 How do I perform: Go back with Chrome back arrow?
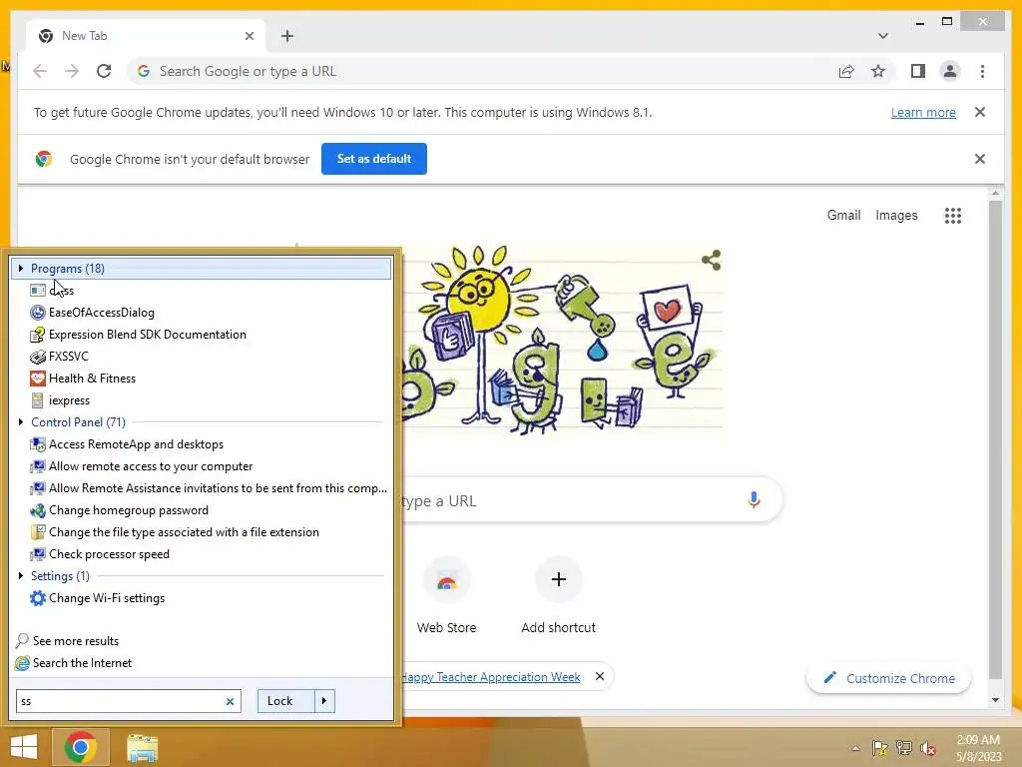pyautogui.click(x=40, y=71)
